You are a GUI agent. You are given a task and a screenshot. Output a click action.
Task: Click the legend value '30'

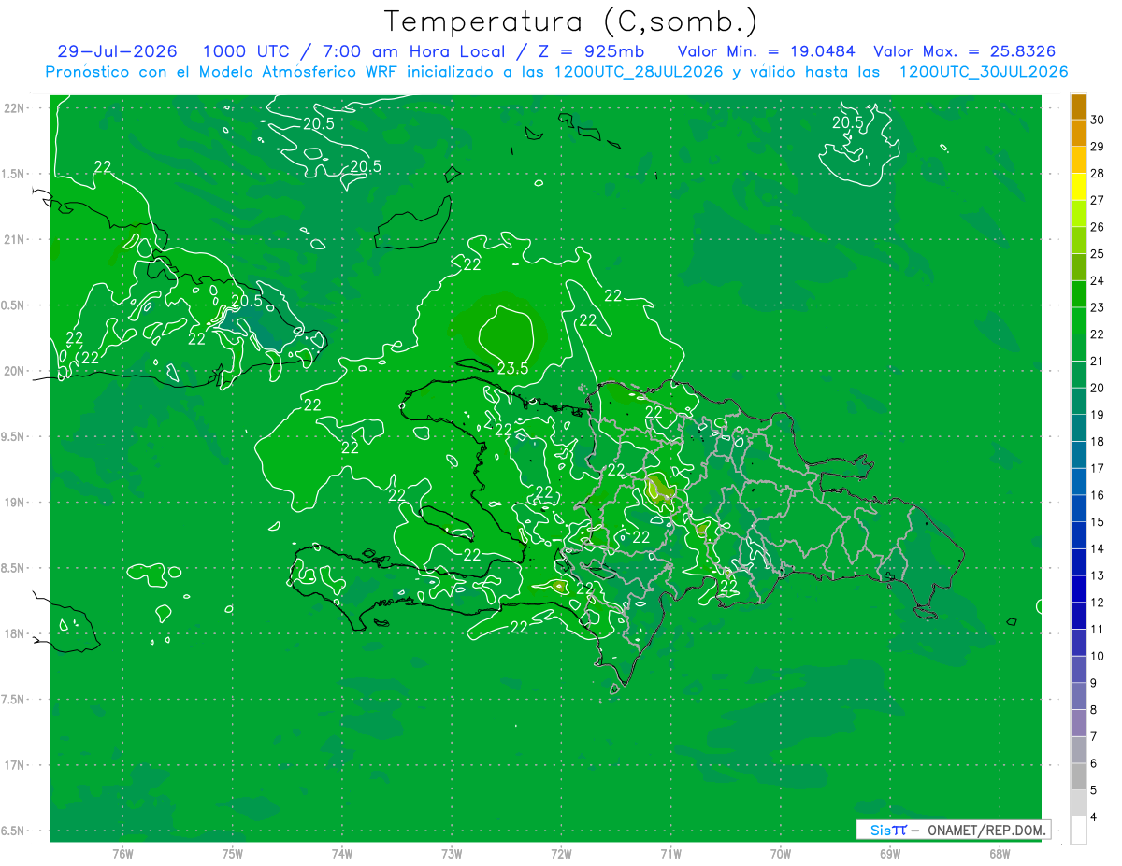tap(1098, 120)
